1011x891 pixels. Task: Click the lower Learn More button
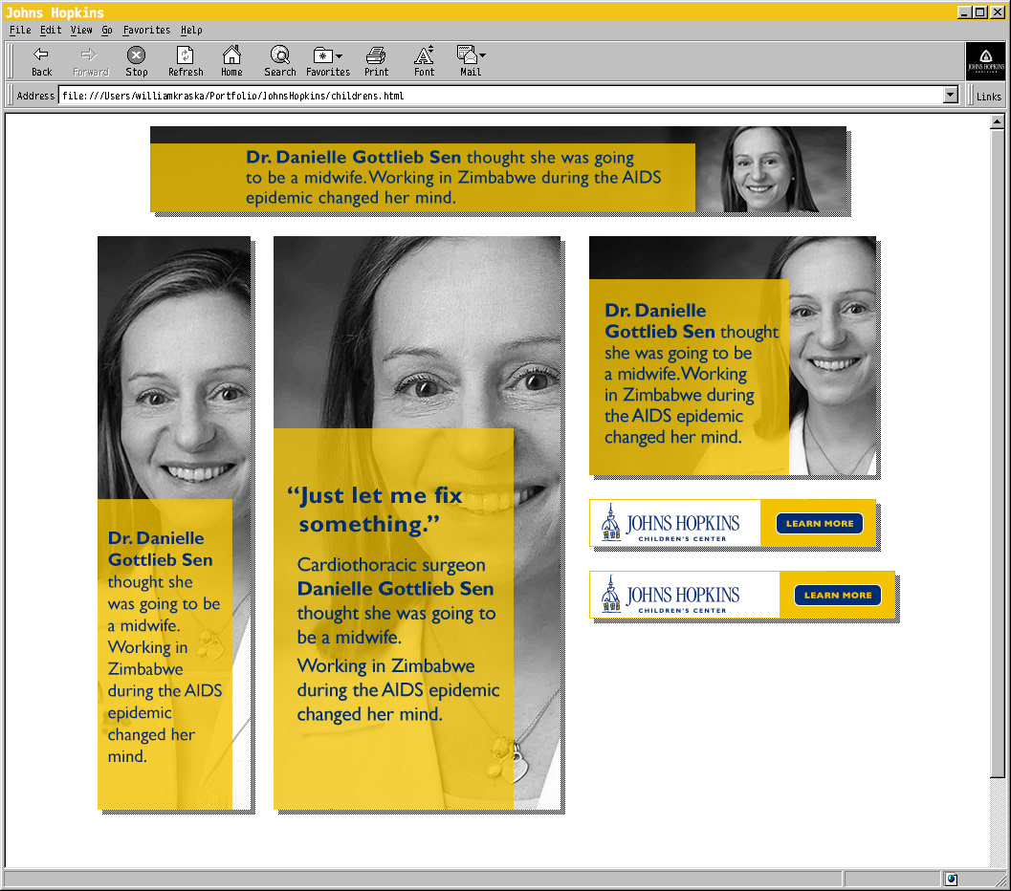click(x=838, y=595)
